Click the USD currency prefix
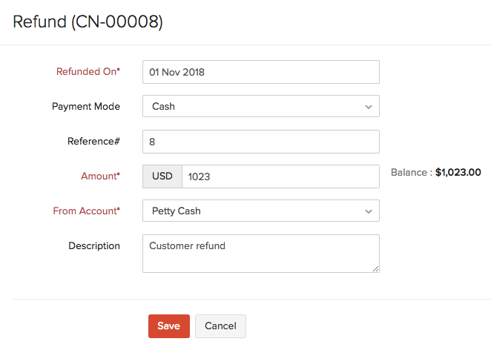 pos(162,176)
